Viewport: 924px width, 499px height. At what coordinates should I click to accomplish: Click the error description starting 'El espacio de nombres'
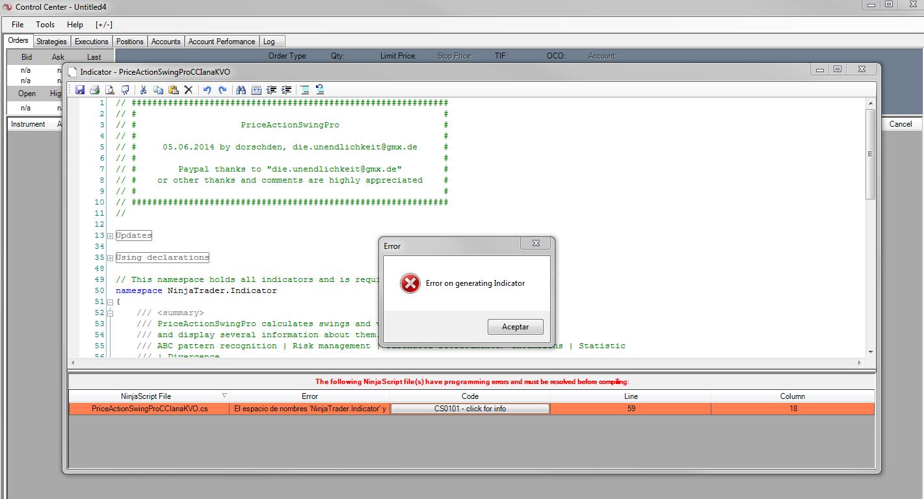tap(310, 409)
